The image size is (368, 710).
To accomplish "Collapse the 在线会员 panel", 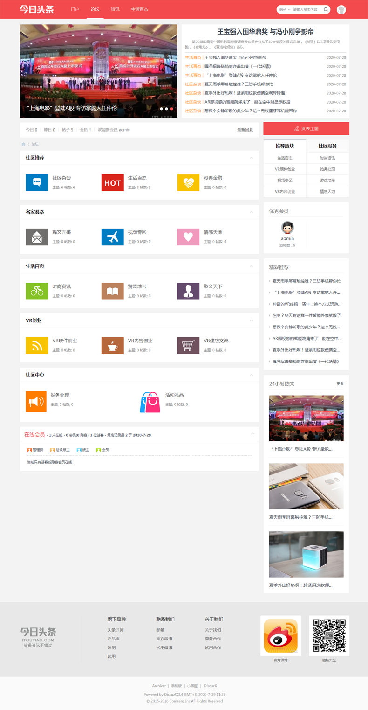I will coord(253,433).
